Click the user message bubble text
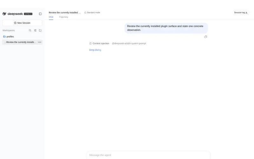This screenshot has width=254, height=159. [x=165, y=28]
